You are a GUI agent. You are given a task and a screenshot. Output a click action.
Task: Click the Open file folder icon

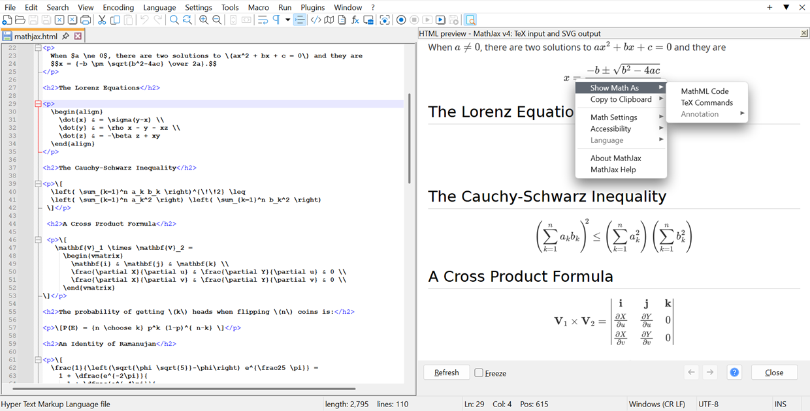point(20,20)
